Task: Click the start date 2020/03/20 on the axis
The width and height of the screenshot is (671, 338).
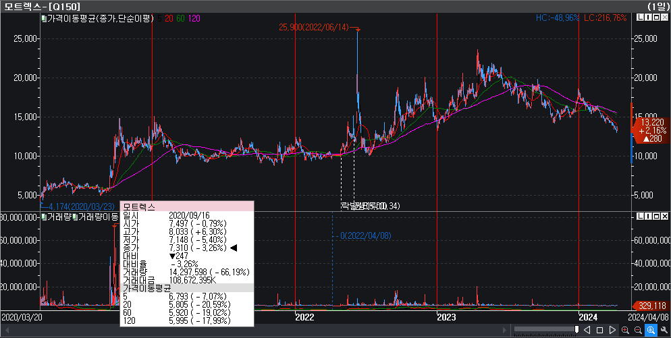Action: coord(21,317)
